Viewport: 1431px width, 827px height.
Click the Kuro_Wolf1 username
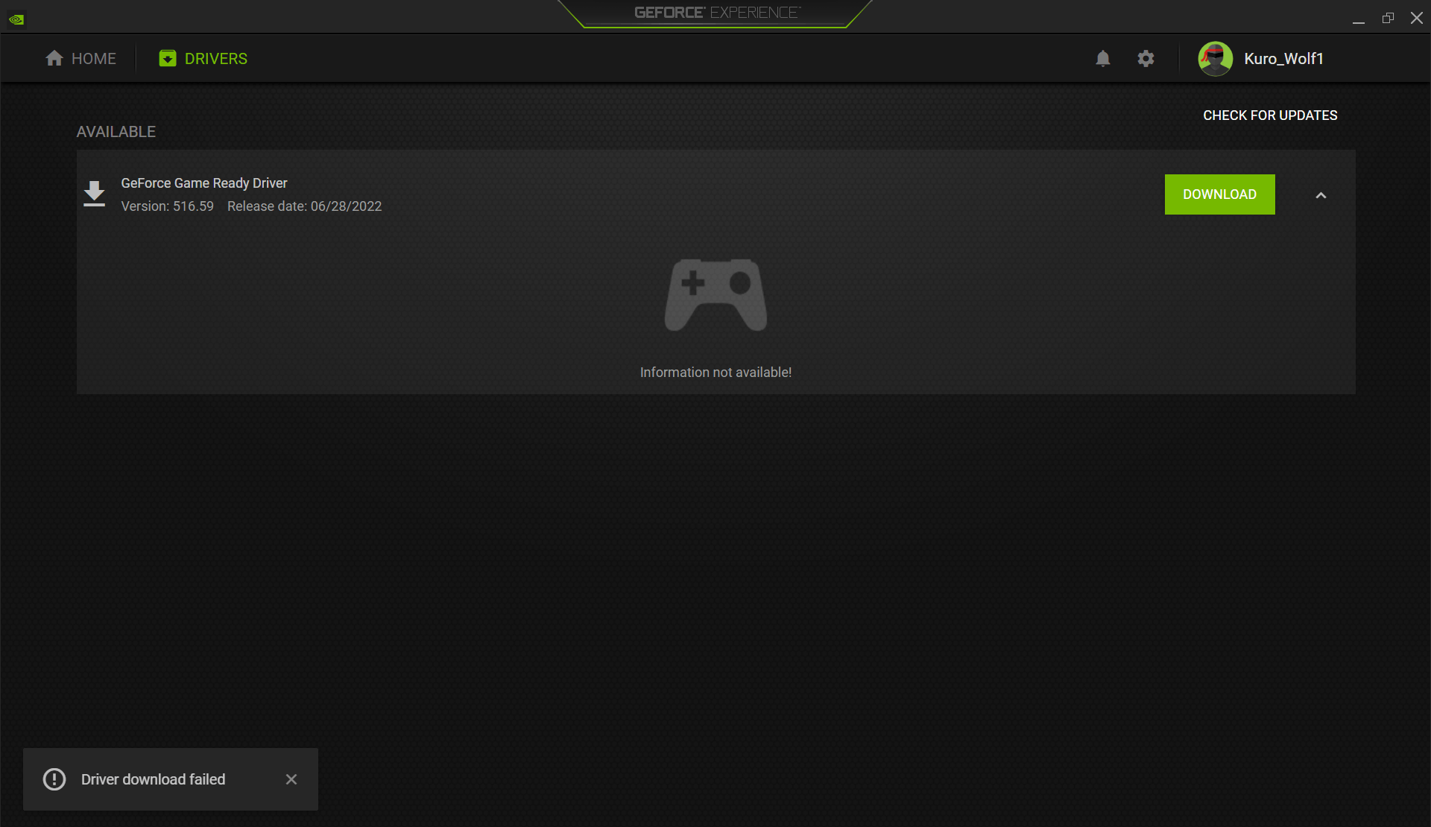click(x=1283, y=59)
